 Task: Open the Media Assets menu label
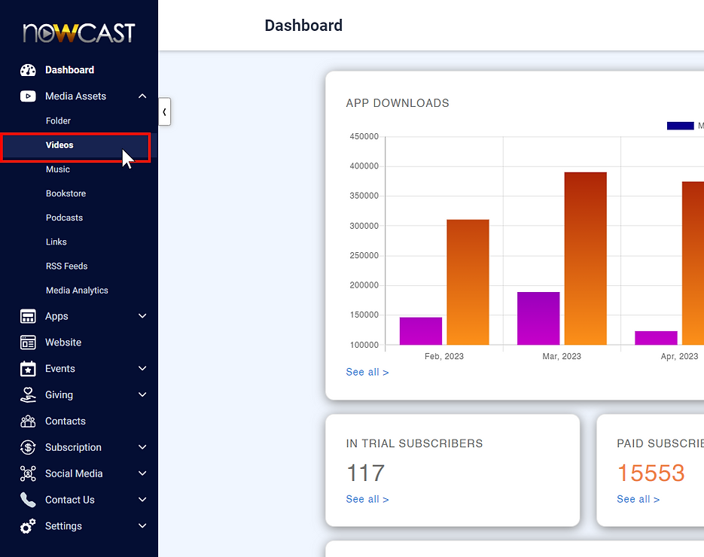click(75, 96)
